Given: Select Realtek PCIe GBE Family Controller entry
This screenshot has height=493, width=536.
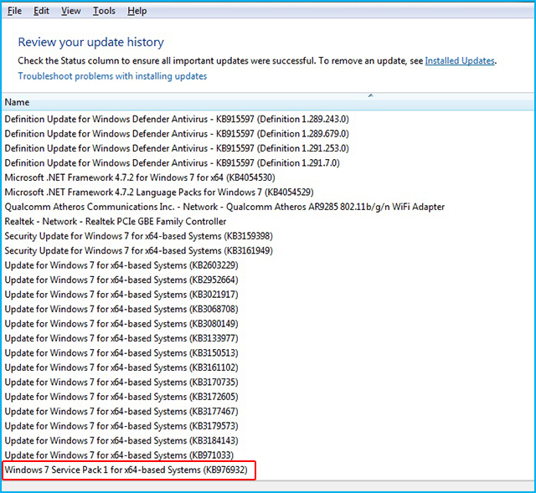Looking at the screenshot, I should tap(116, 221).
